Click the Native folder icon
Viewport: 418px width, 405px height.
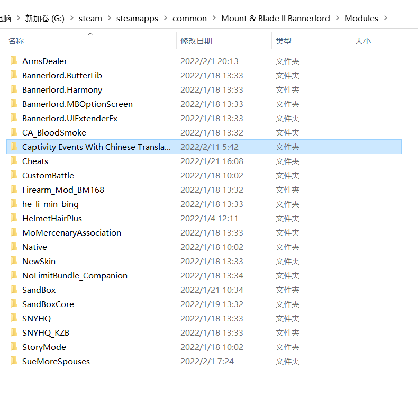14,247
